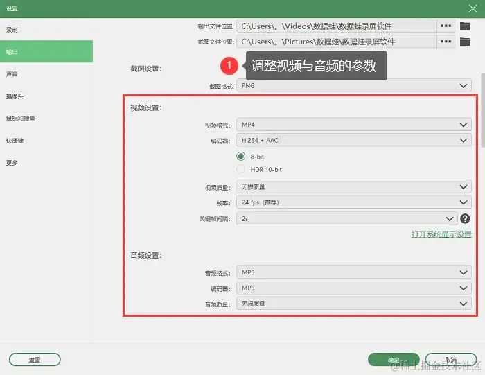Click the screenshot file location path field
This screenshot has width=485, height=375.
click(x=337, y=42)
